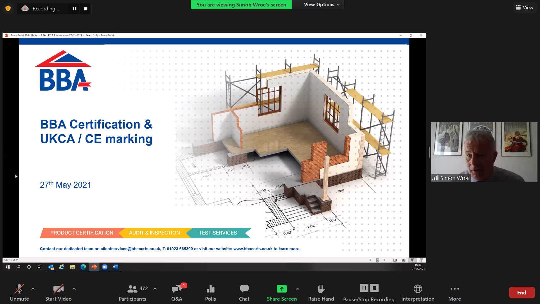Click the green 'You are viewing Simon Wroe's screen' banner
The width and height of the screenshot is (540, 304).
(241, 5)
